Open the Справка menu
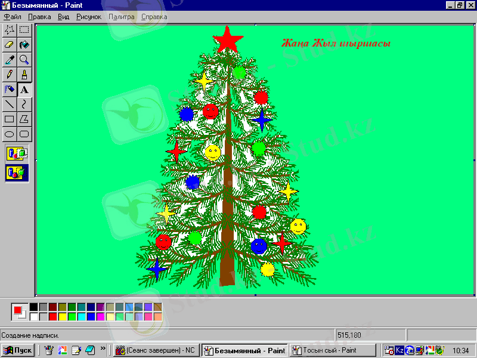 tap(154, 17)
